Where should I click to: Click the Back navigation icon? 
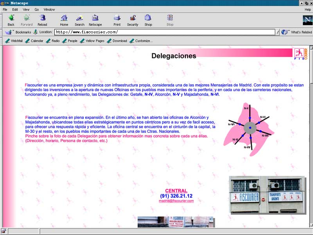point(11,18)
